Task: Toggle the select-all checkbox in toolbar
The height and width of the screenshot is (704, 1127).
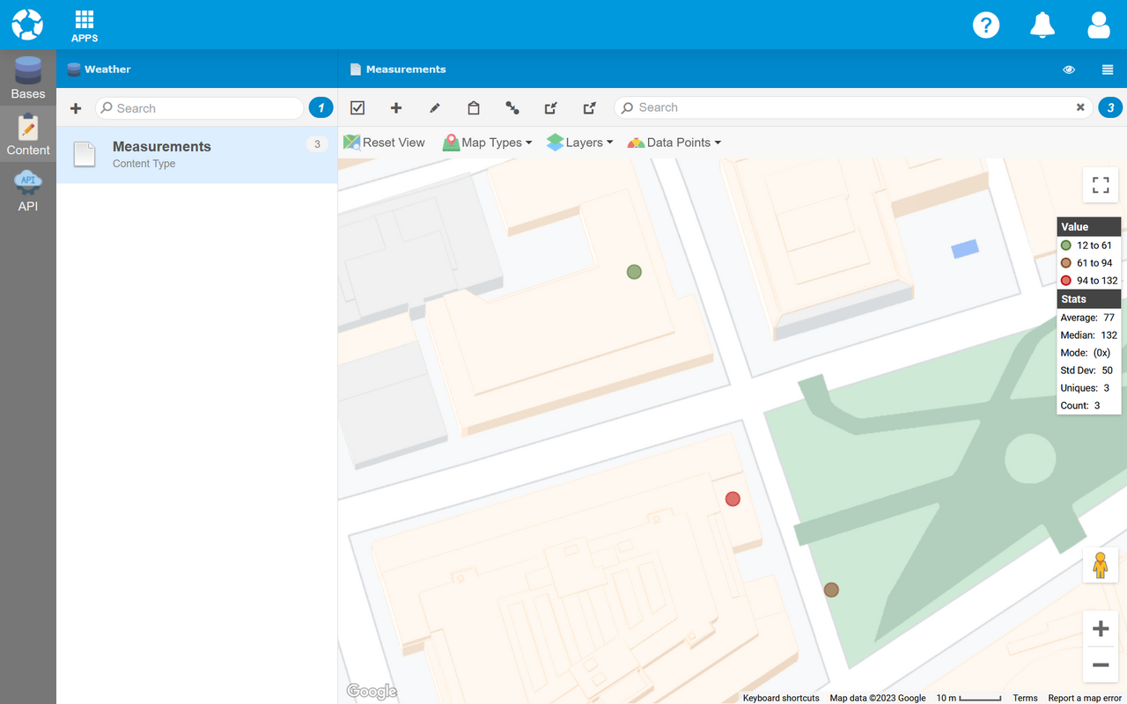Action: pyautogui.click(x=357, y=108)
